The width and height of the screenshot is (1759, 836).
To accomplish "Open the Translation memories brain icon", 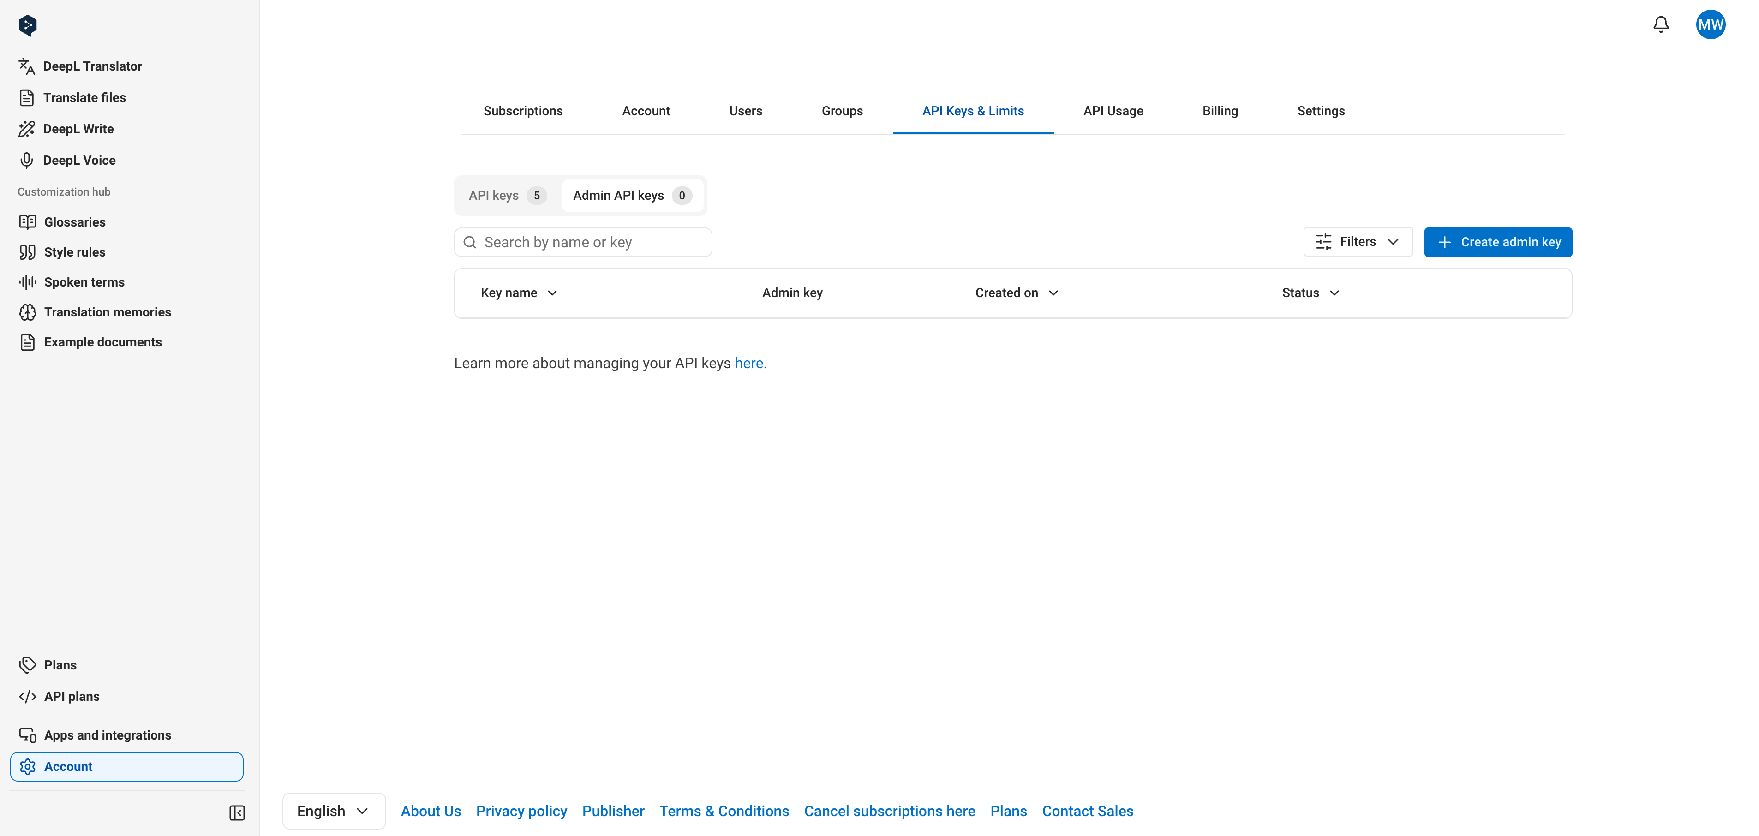I will pos(27,312).
